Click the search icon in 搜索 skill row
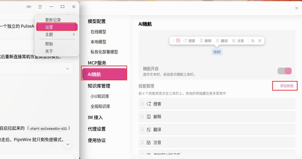302x159 pixels. click(149, 104)
